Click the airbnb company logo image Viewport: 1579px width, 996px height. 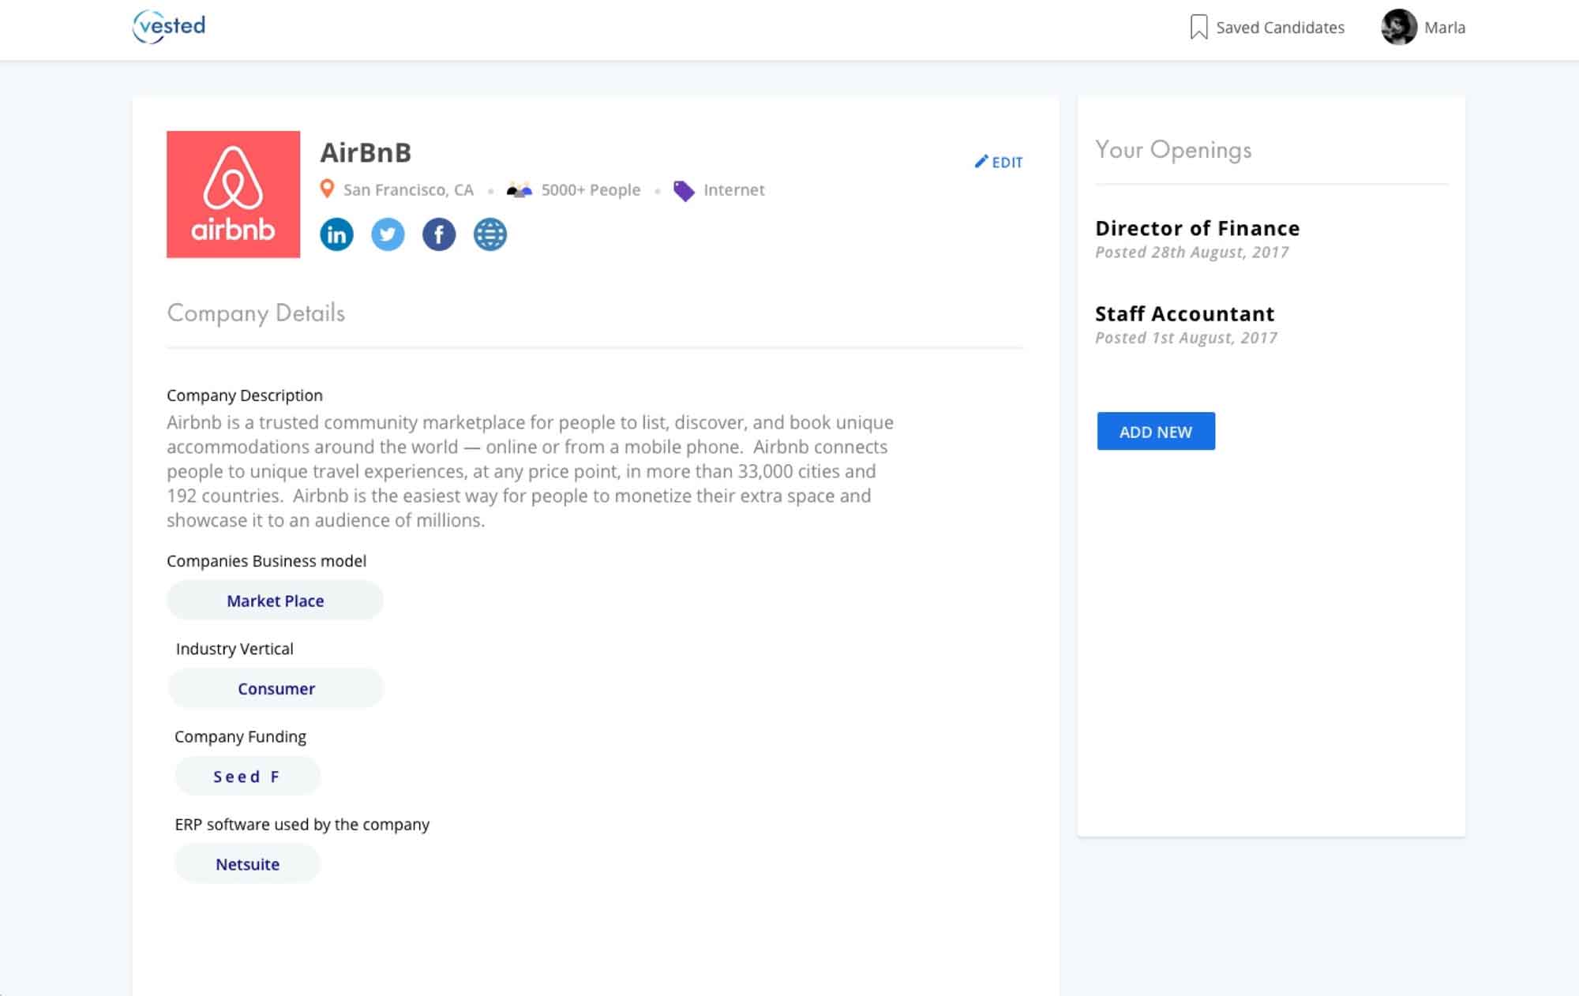(x=233, y=194)
